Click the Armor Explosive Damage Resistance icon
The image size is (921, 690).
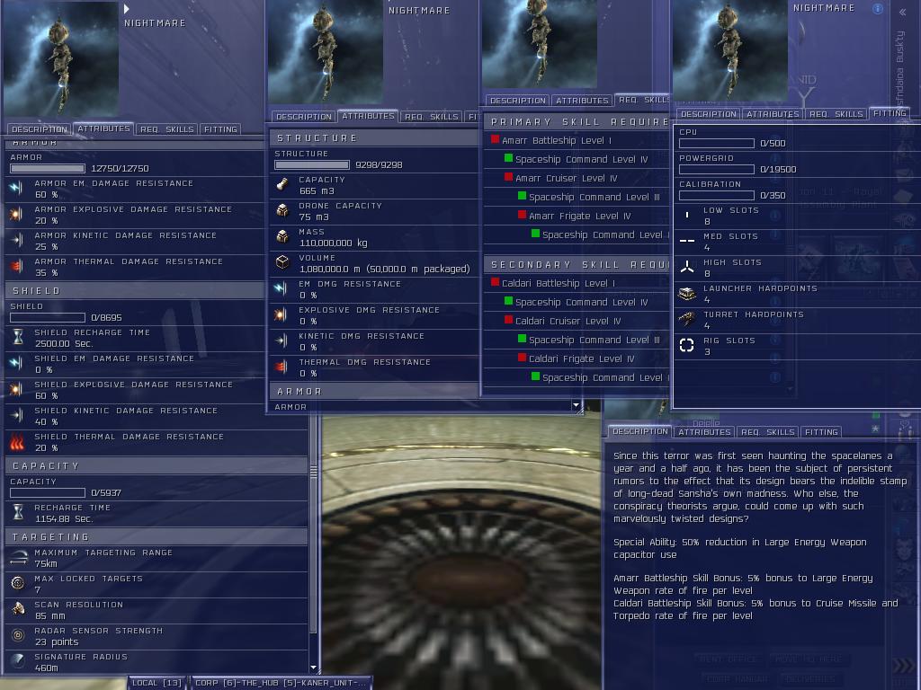click(x=16, y=215)
